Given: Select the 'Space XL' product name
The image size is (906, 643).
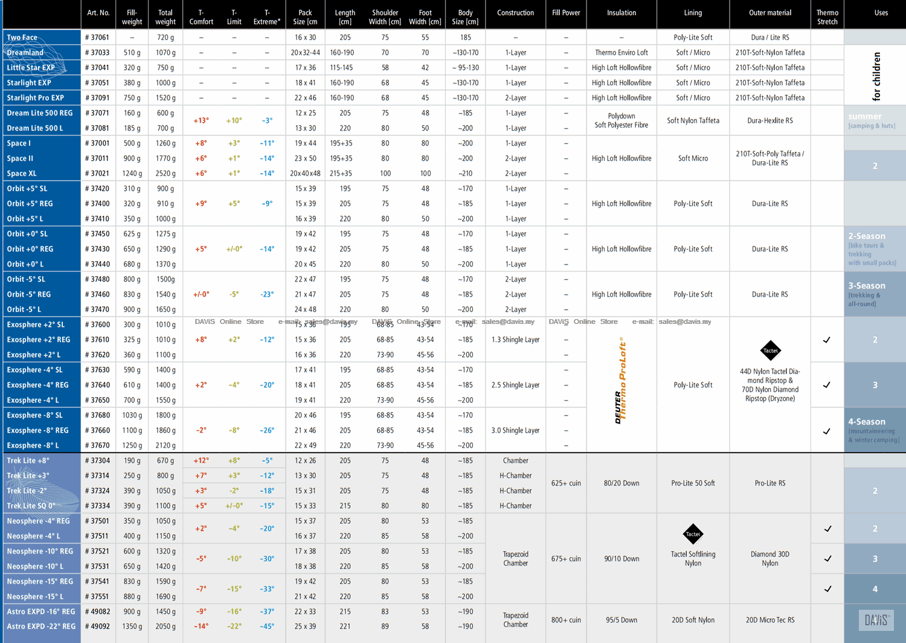Looking at the screenshot, I should pyautogui.click(x=21, y=173).
